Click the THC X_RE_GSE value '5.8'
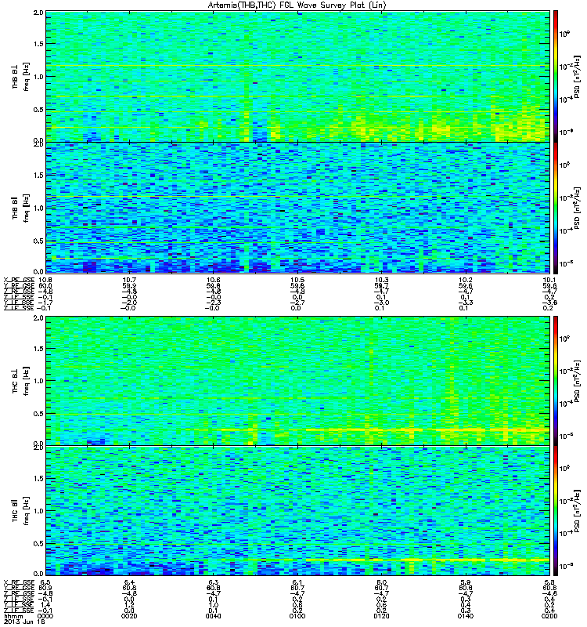Viewport: 587px width, 627px height. (x=549, y=582)
